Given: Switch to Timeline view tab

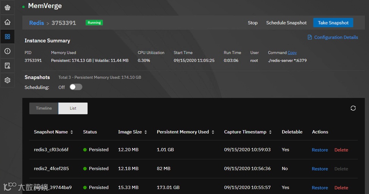Looking at the screenshot, I should 44,108.
